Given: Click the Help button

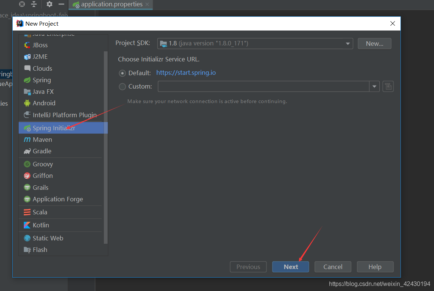Looking at the screenshot, I should coord(375,267).
